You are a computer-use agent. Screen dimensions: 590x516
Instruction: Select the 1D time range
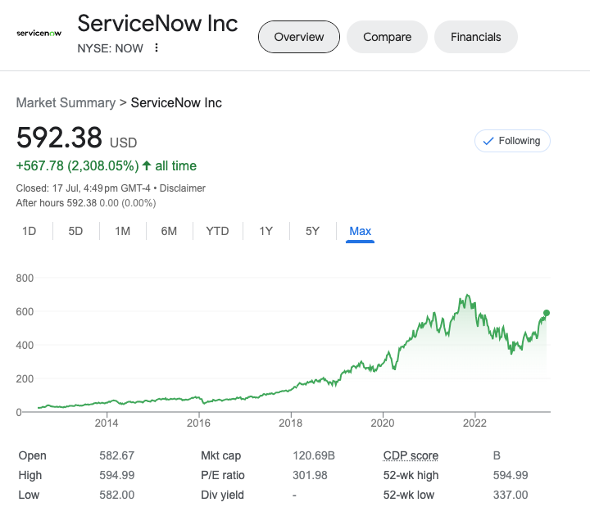click(x=29, y=231)
